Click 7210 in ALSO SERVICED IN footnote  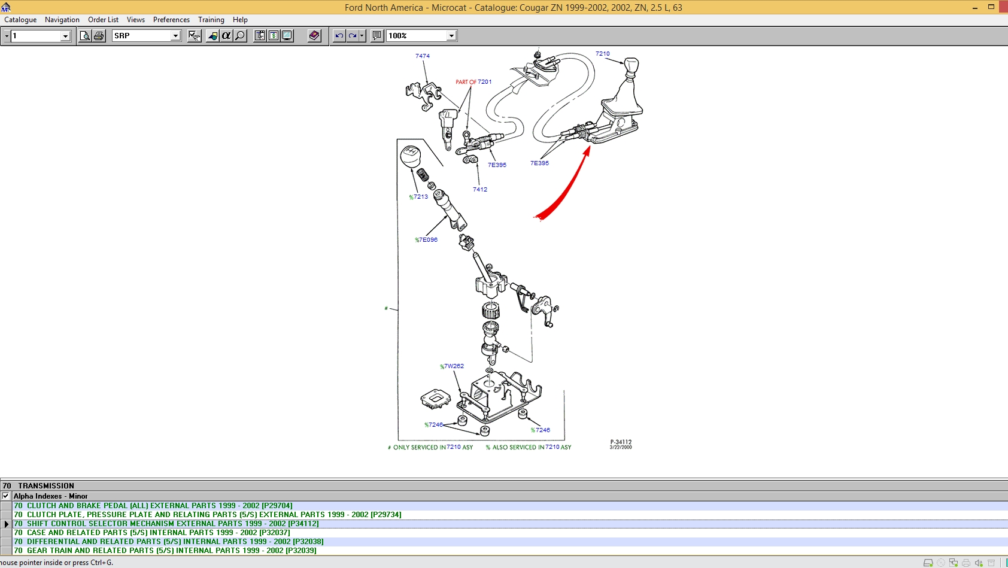coord(552,447)
